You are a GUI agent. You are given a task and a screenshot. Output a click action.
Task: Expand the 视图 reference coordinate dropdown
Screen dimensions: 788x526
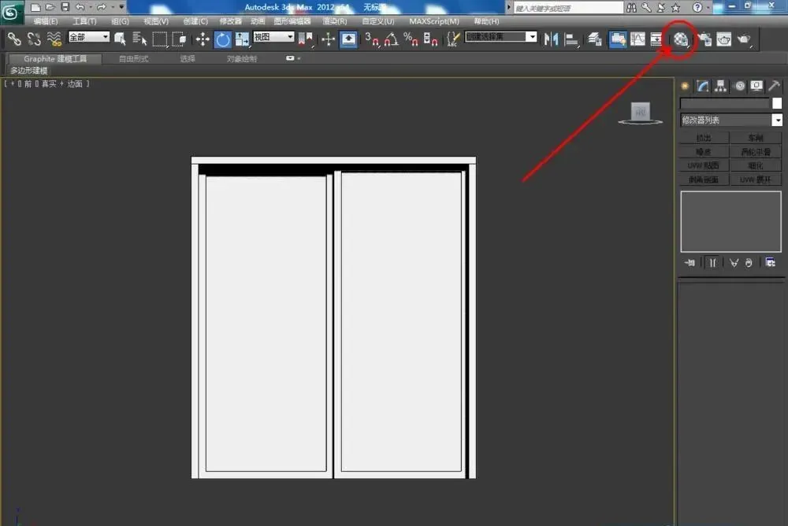[273, 37]
